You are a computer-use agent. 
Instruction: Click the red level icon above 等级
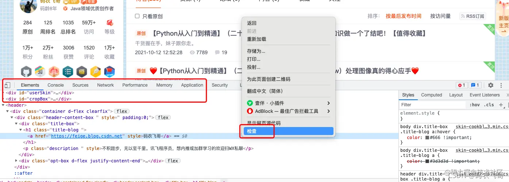[109, 23]
